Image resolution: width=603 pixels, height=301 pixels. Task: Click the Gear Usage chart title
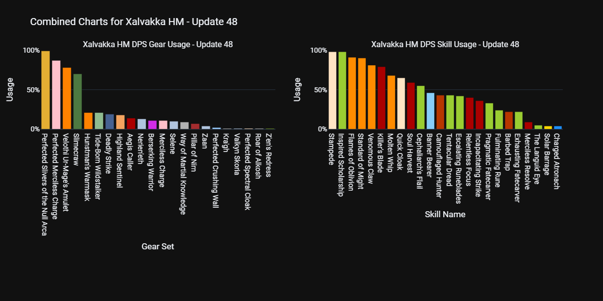(x=158, y=44)
